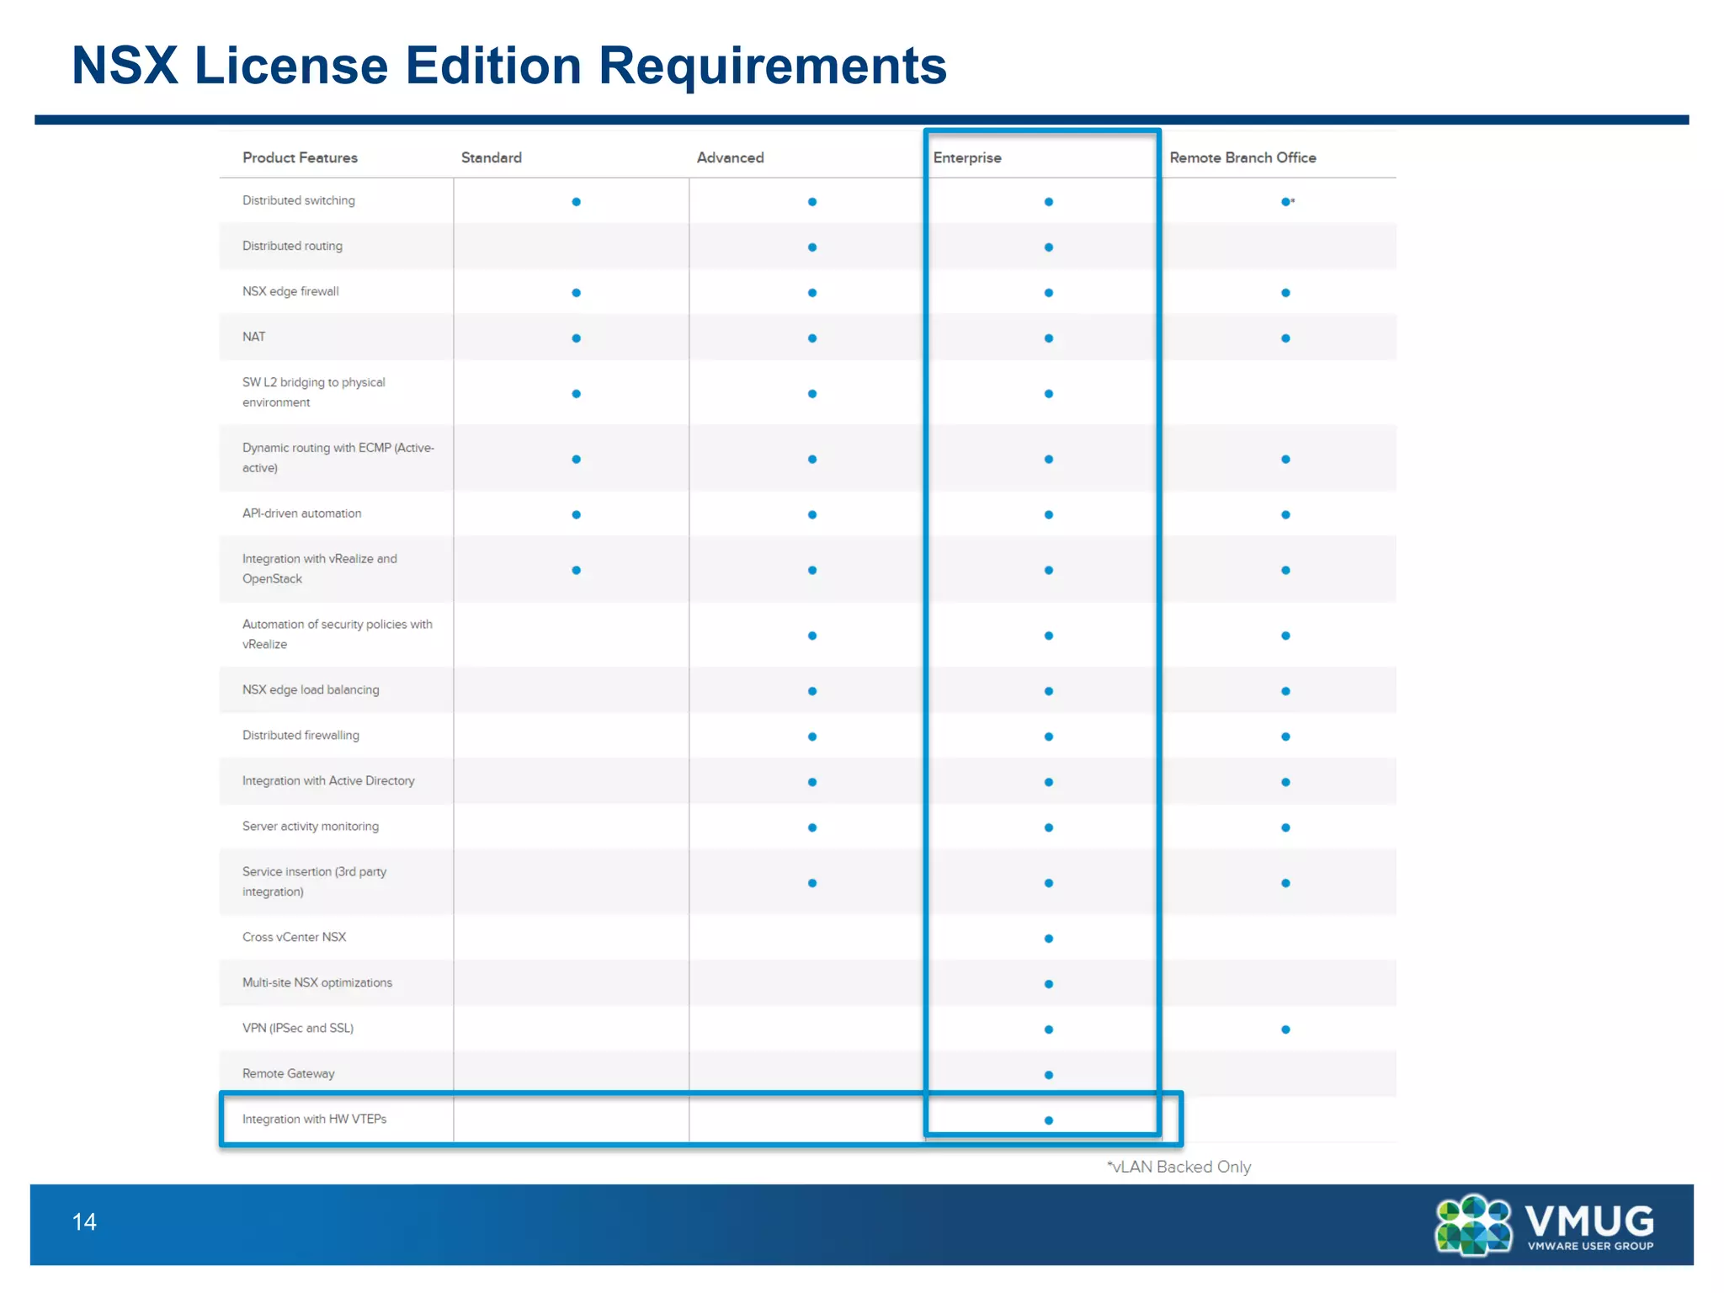Click the NSX edge load balancing label
Image resolution: width=1724 pixels, height=1293 pixels.
tap(311, 690)
